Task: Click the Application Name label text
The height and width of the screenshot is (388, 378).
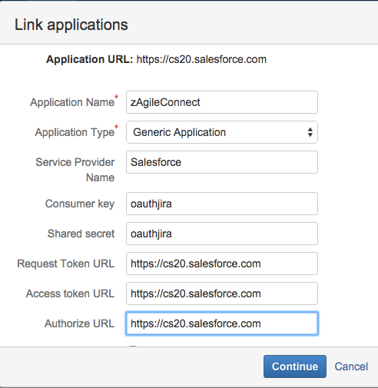Action: (72, 102)
